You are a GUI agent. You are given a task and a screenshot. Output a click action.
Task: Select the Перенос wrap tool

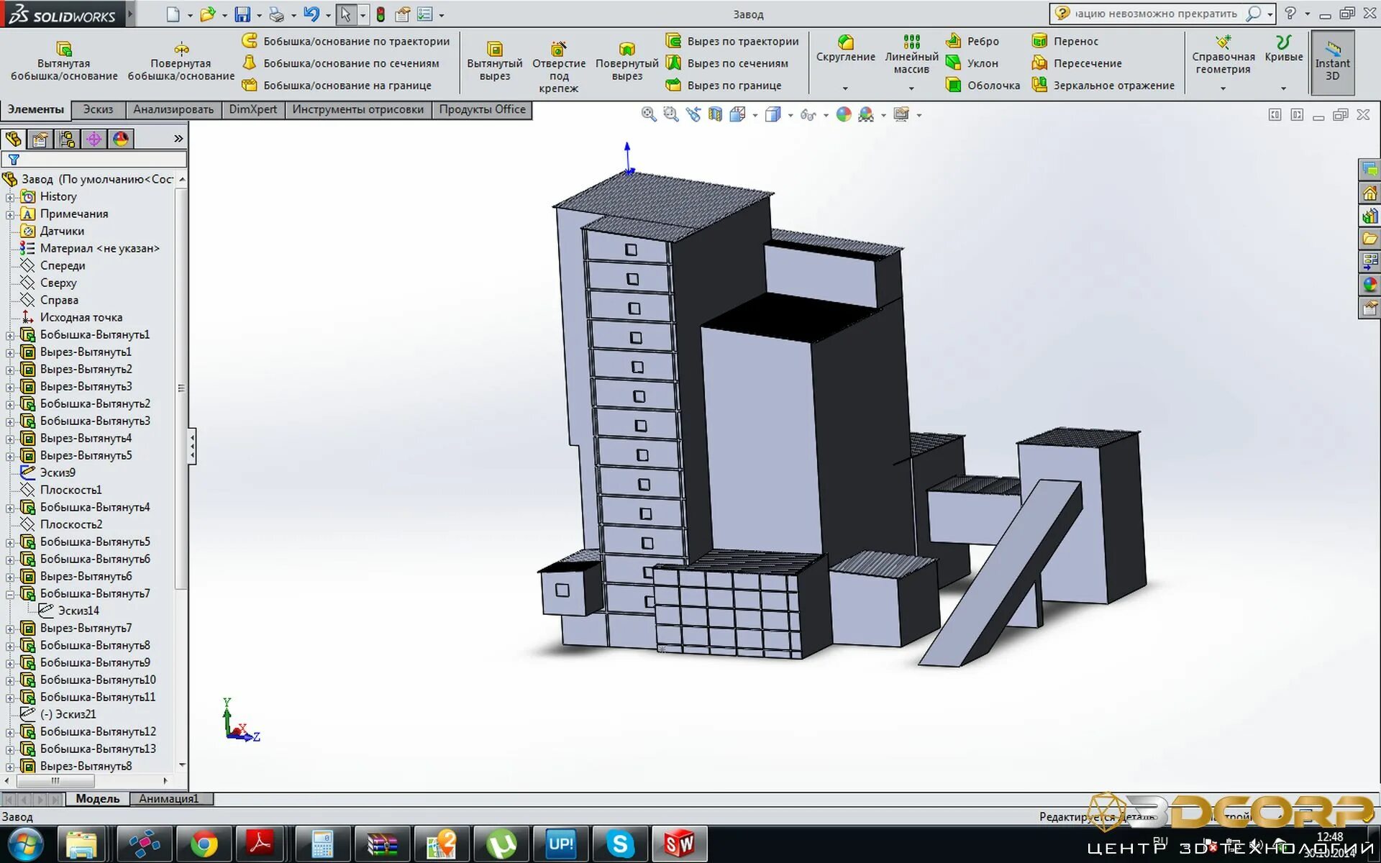click(1065, 41)
